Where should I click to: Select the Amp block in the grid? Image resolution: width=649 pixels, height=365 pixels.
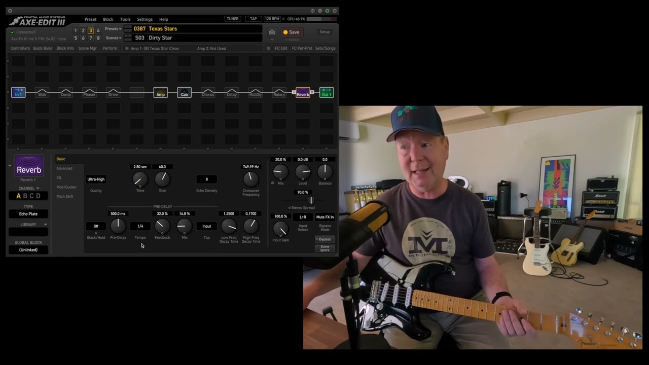(161, 93)
